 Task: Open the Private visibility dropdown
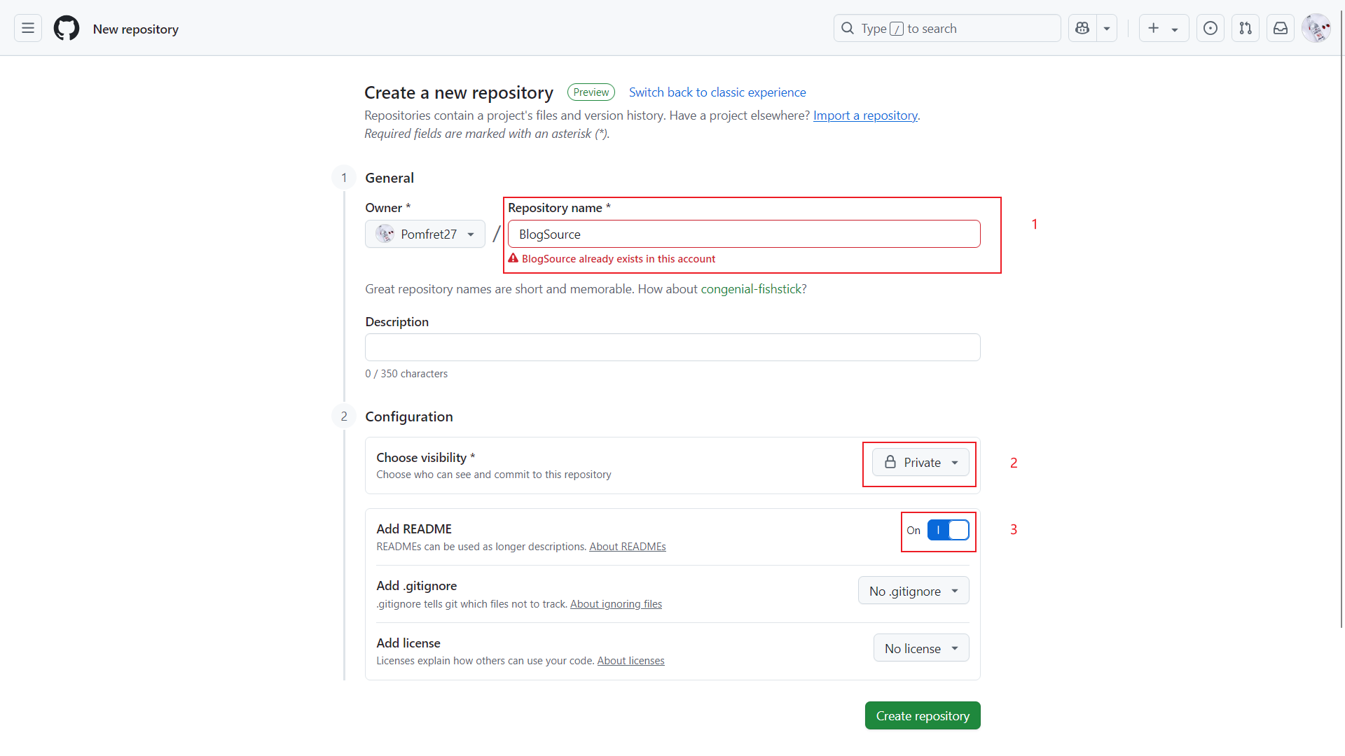click(x=920, y=463)
